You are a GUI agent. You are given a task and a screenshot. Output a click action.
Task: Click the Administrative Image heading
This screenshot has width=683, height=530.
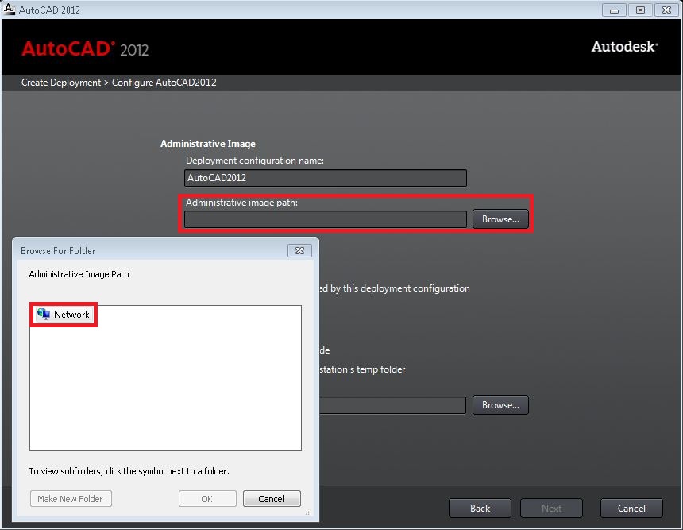[x=208, y=143]
